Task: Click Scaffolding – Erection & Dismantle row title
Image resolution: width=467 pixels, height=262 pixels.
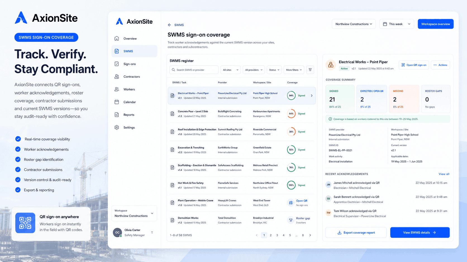Action: coord(197,165)
